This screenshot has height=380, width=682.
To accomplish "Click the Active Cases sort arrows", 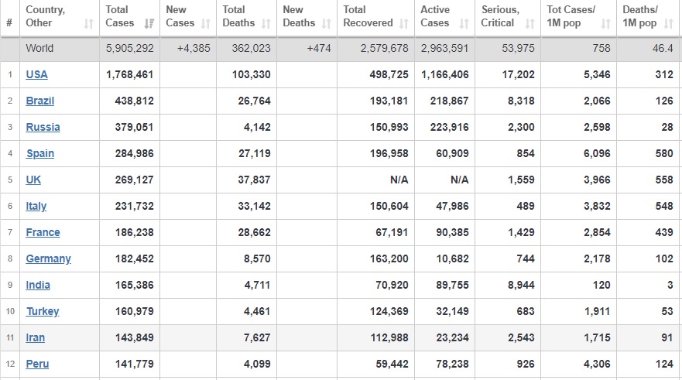I will (464, 23).
